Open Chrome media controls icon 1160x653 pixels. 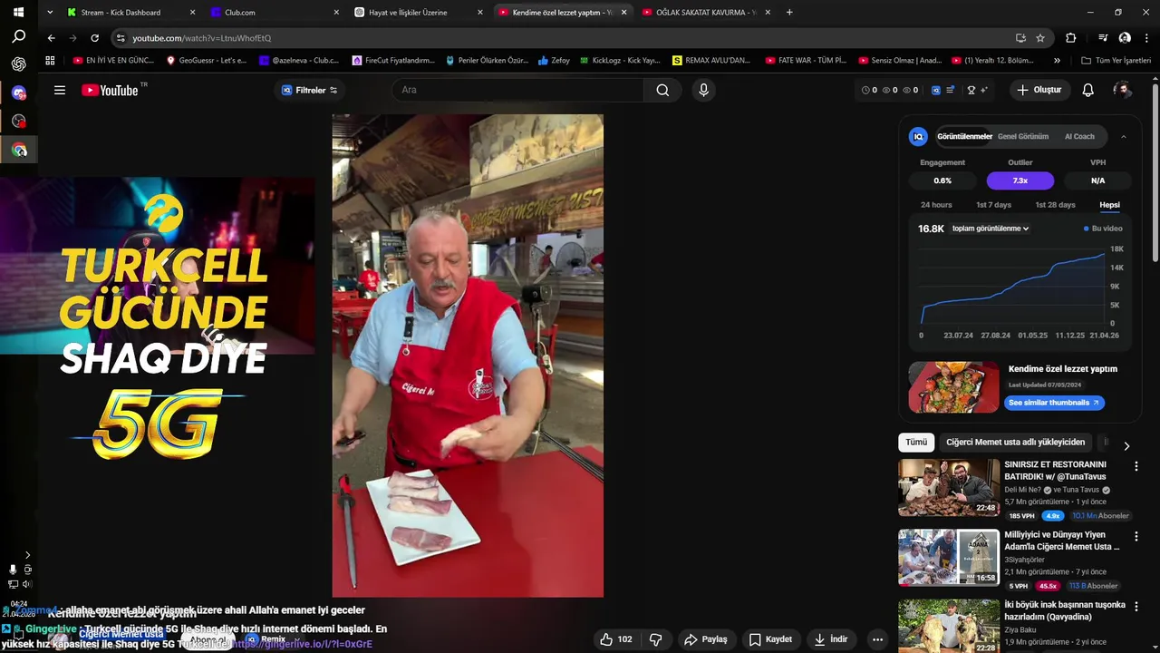[x=1103, y=38]
